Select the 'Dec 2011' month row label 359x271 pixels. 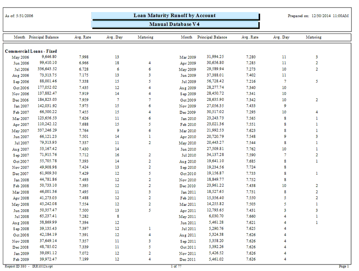click(188, 259)
